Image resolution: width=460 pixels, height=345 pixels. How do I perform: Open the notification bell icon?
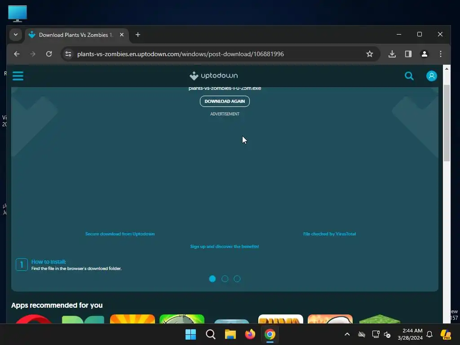(x=429, y=334)
